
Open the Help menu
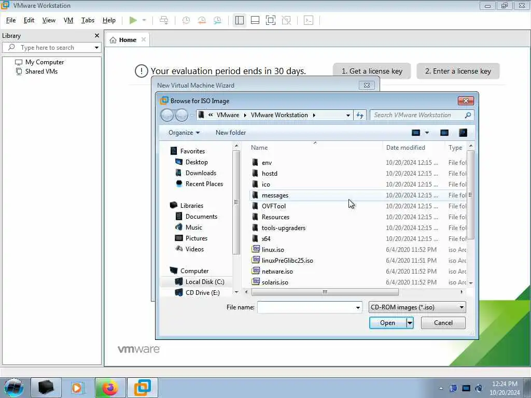point(109,20)
